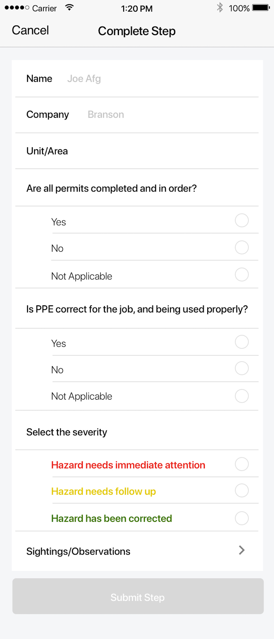Screen dimensions: 274x639
Task: Select Hazard has been corrected severity
Action: click(x=242, y=518)
